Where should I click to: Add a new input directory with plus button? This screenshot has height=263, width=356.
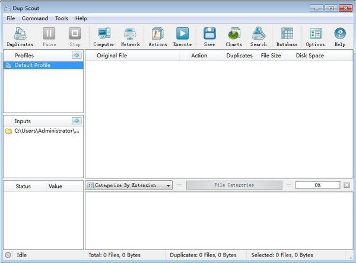76,121
